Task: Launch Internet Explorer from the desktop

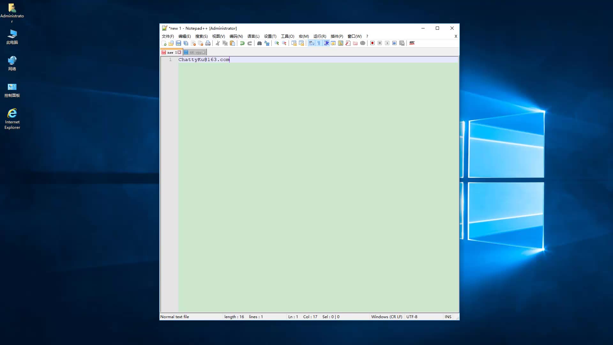Action: pos(12,113)
